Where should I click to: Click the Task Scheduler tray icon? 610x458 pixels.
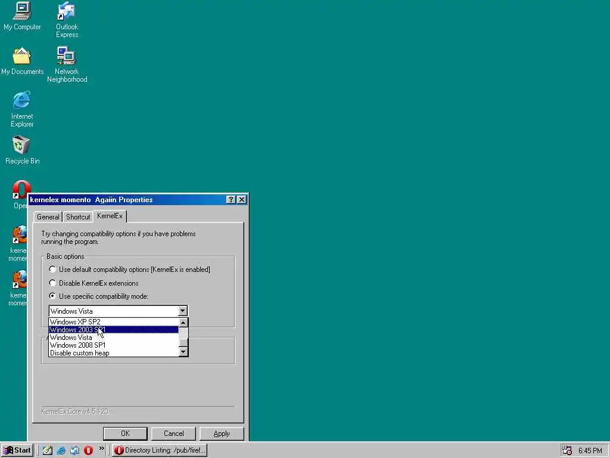567,450
